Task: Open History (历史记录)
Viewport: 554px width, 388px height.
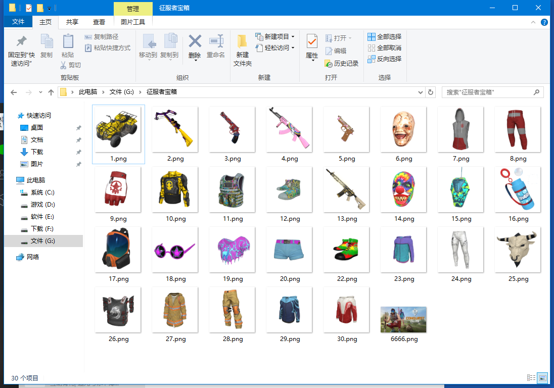Action: pos(341,64)
